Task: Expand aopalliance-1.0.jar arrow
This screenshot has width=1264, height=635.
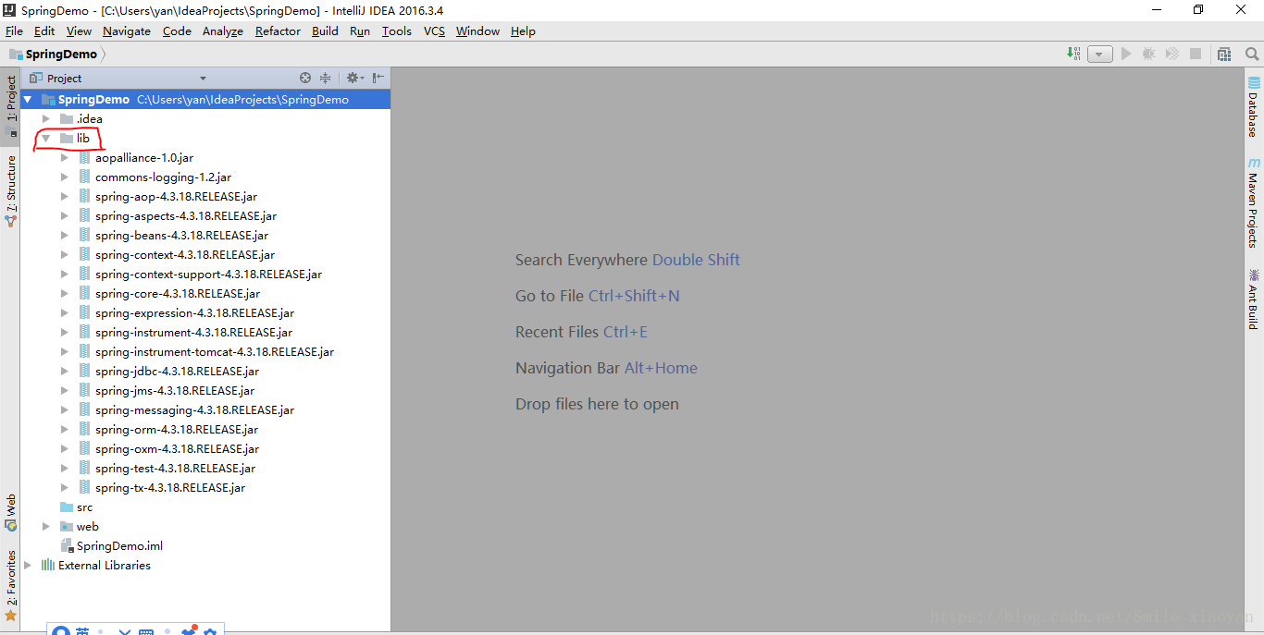Action: pyautogui.click(x=64, y=157)
